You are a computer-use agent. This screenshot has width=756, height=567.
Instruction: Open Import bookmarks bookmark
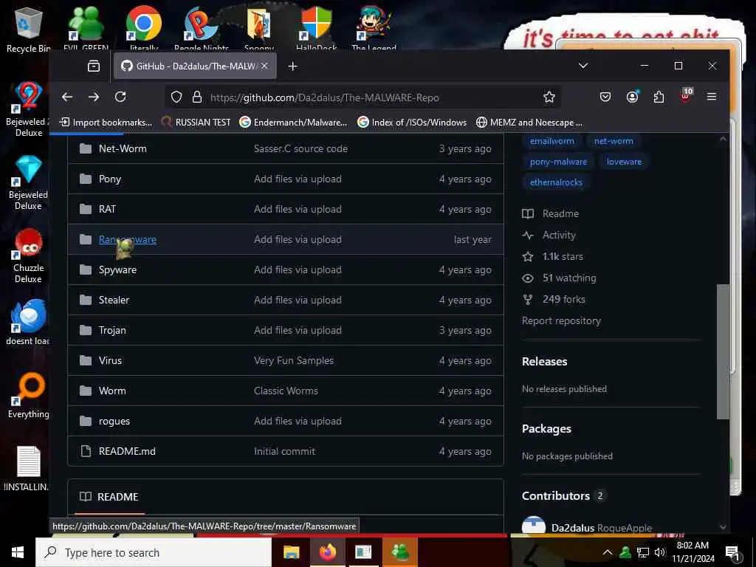[106, 123]
